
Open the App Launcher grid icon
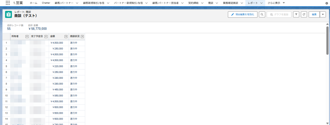point(8,3)
